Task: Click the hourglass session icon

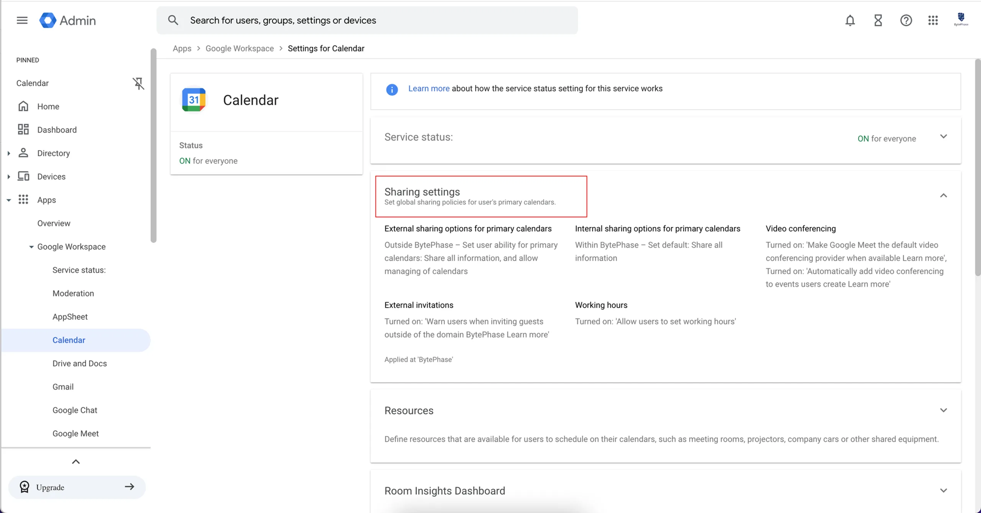Action: click(x=878, y=20)
